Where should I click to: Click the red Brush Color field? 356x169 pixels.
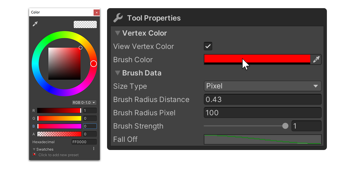point(257,59)
